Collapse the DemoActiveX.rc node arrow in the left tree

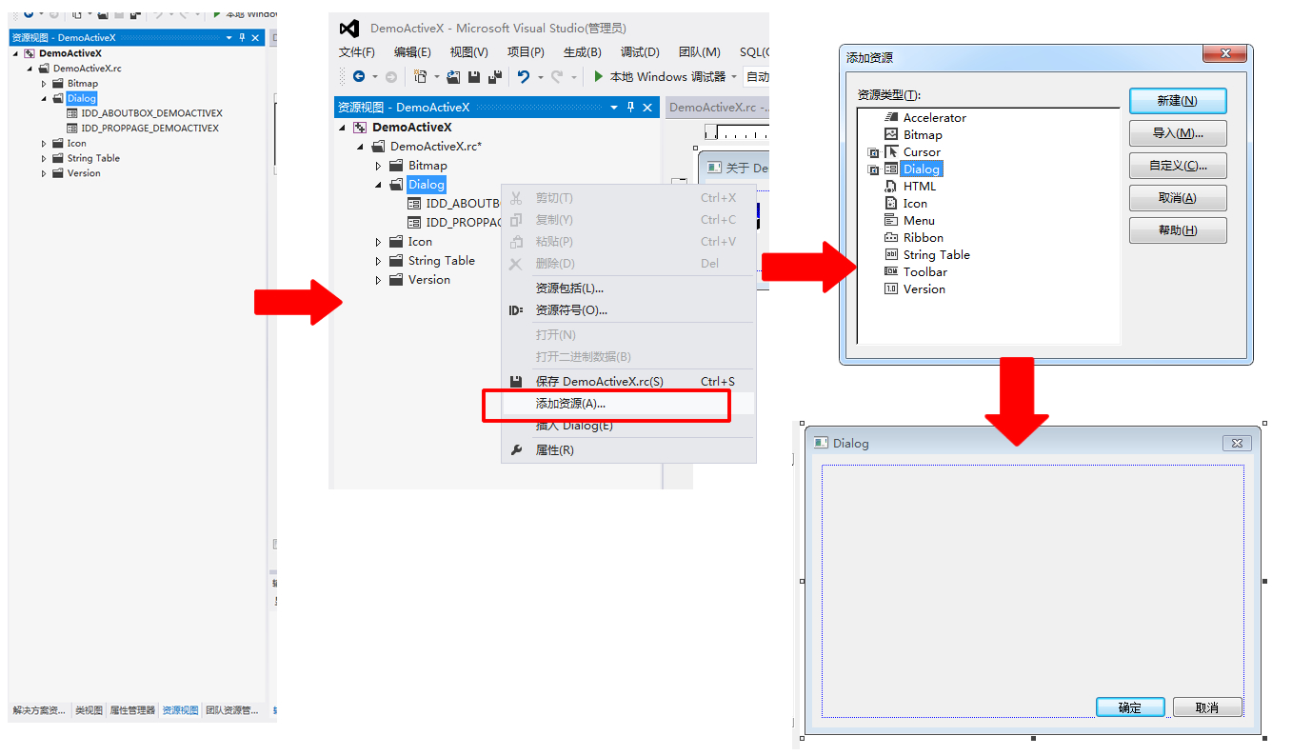click(x=30, y=69)
